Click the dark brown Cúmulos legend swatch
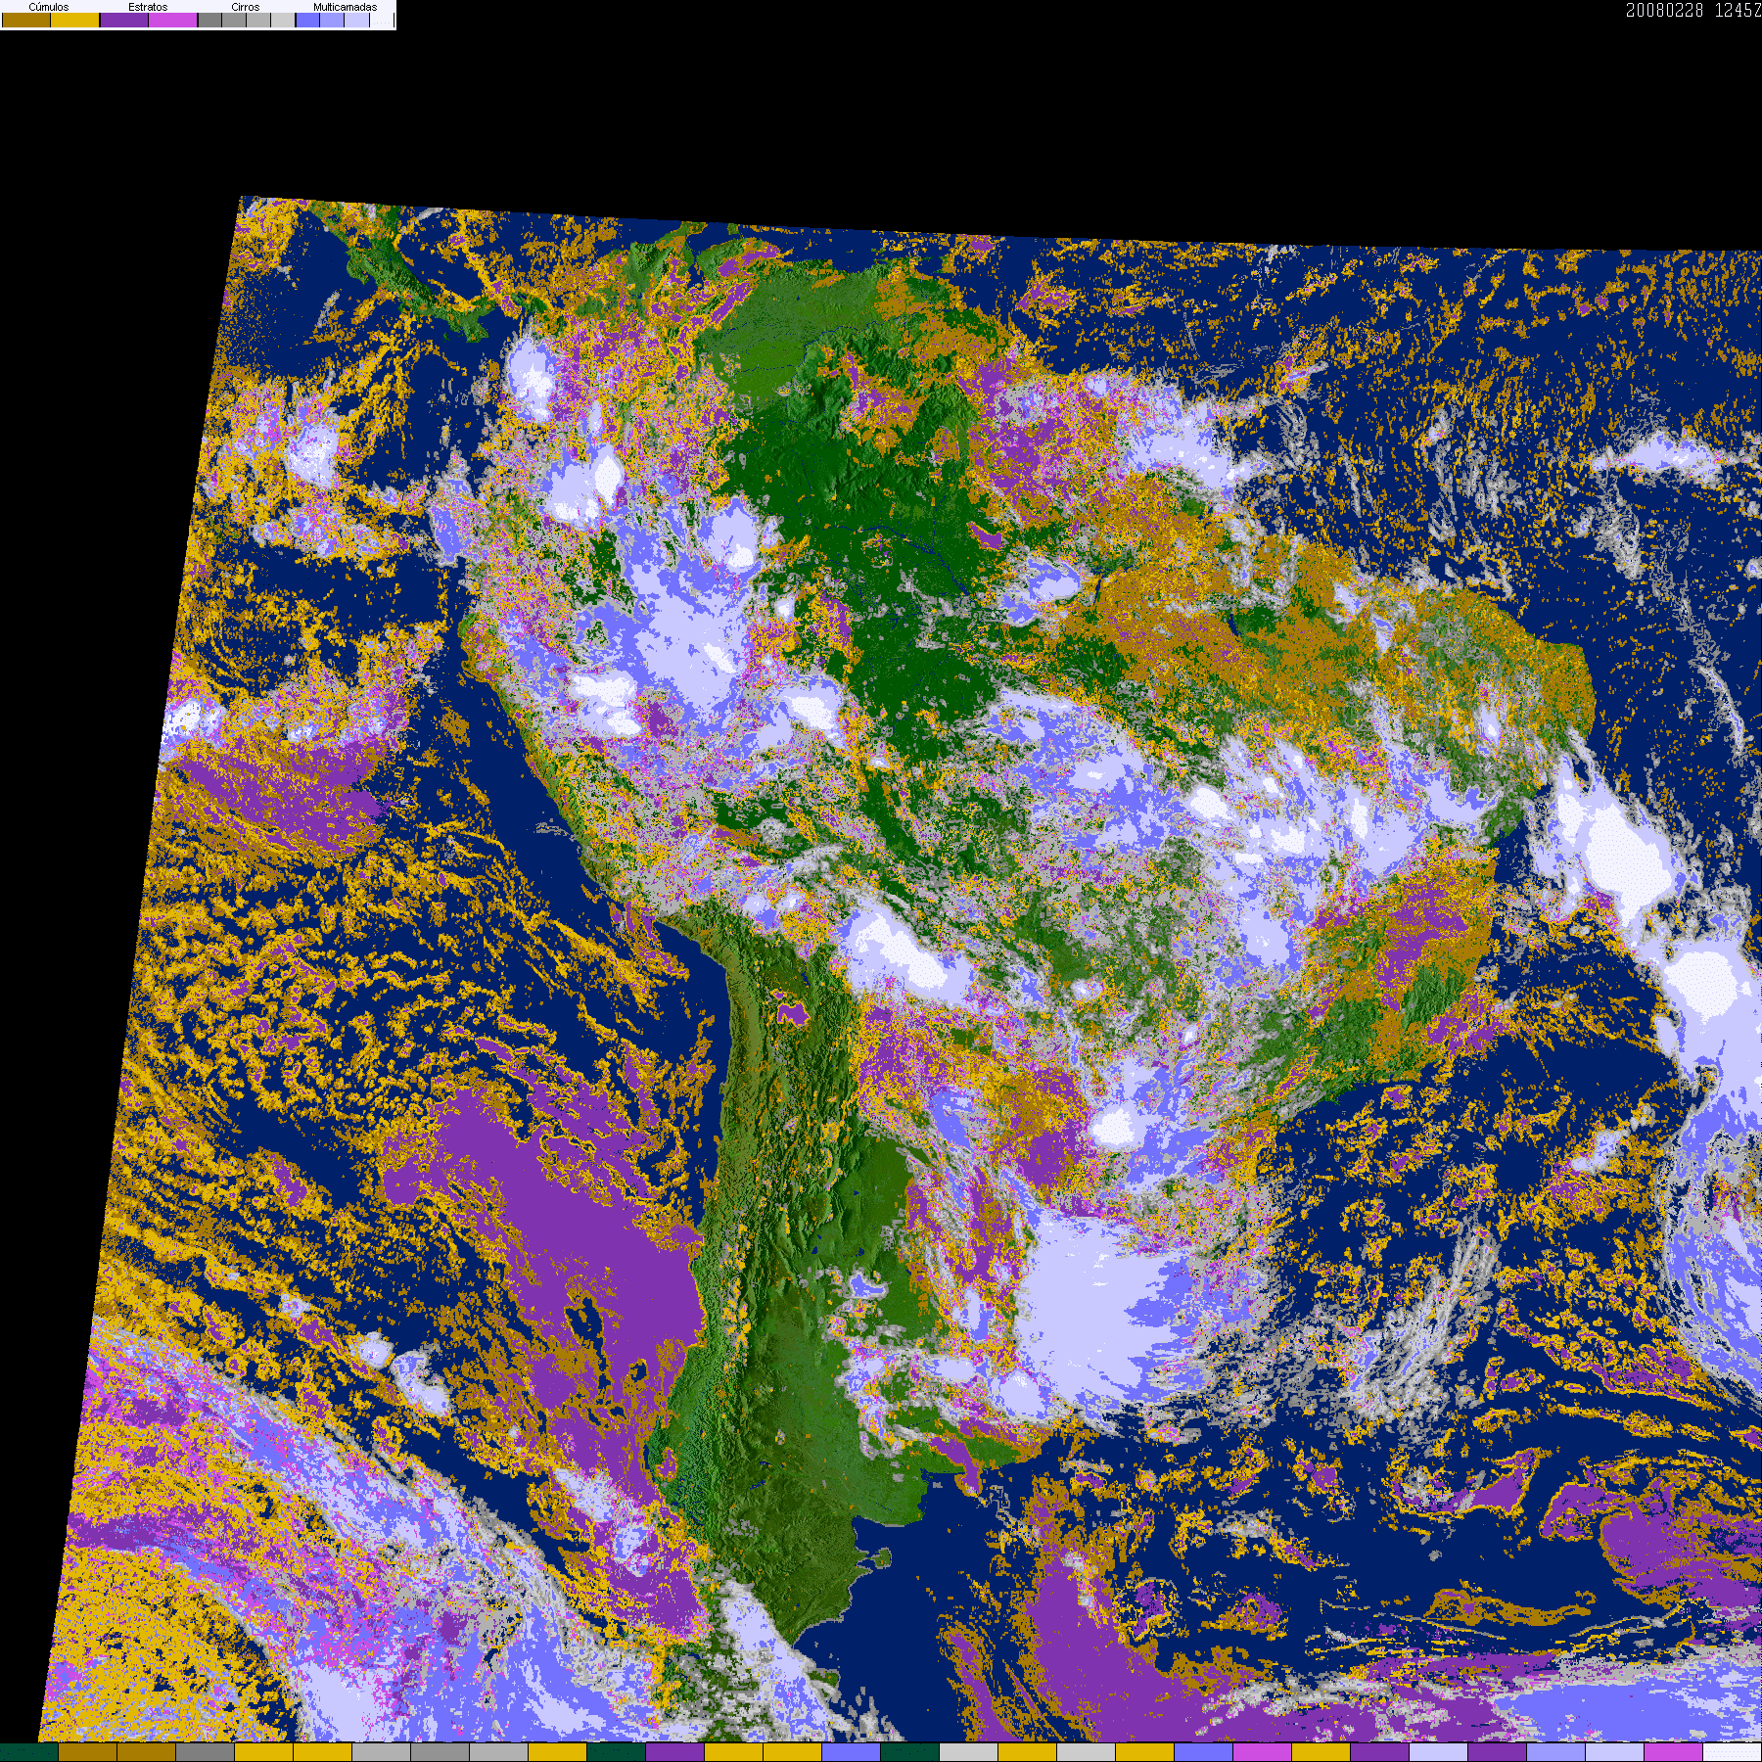 point(26,20)
